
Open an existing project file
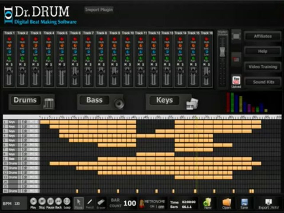pos(226,204)
